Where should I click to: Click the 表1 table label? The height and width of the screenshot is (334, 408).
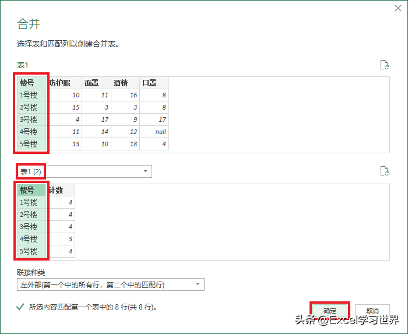pyautogui.click(x=22, y=65)
